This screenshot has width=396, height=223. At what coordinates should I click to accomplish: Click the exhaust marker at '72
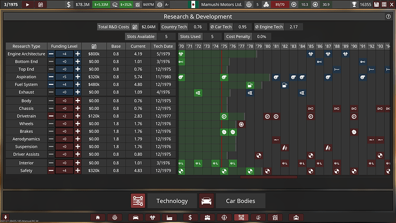[198, 93]
